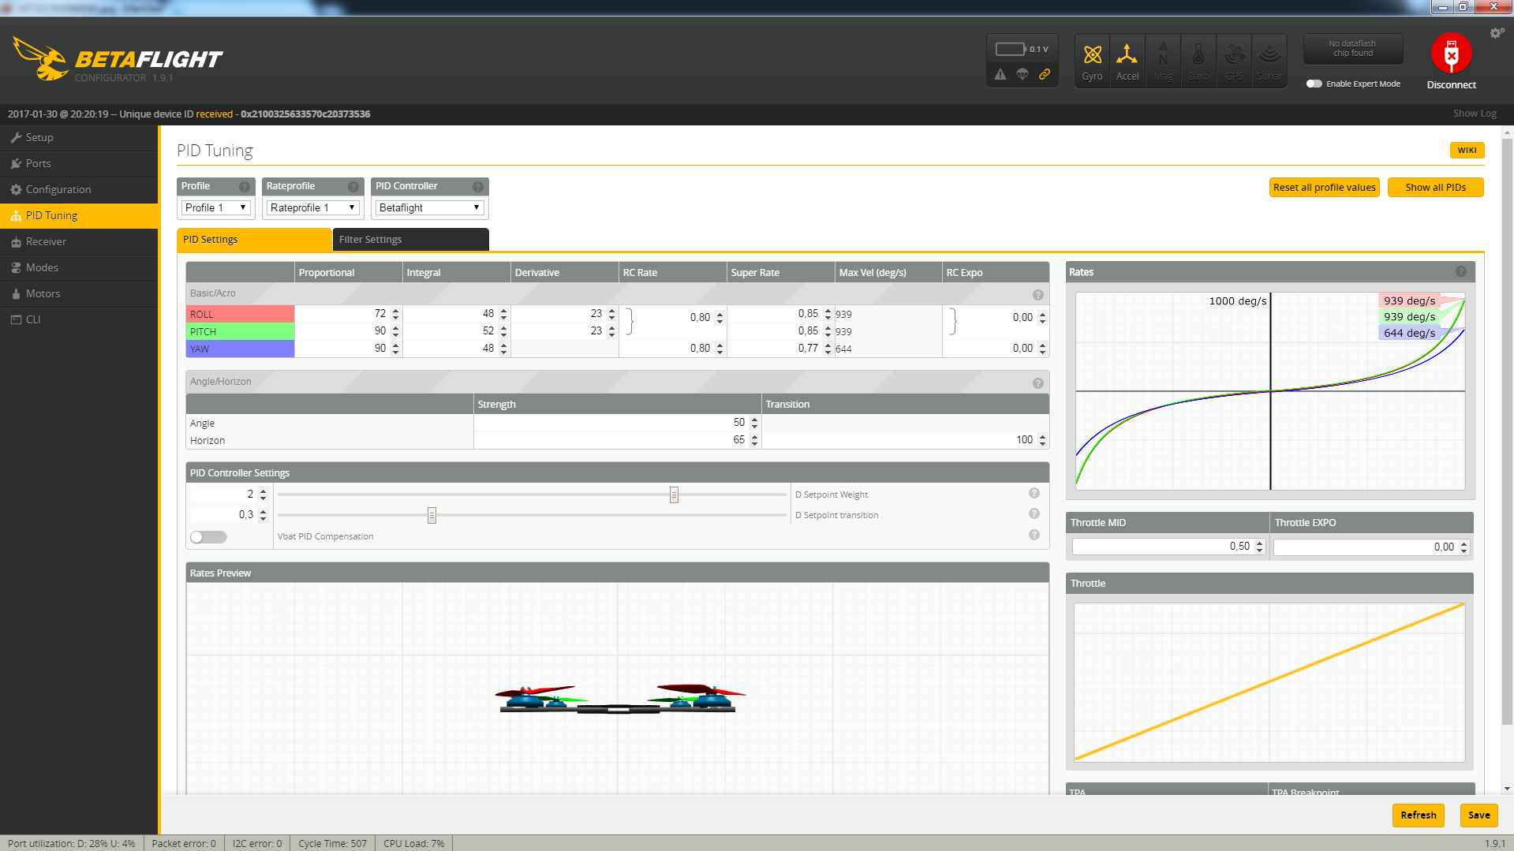Click the D Setpoint transition slider handle
Viewport: 1514px width, 851px height.
[432, 515]
